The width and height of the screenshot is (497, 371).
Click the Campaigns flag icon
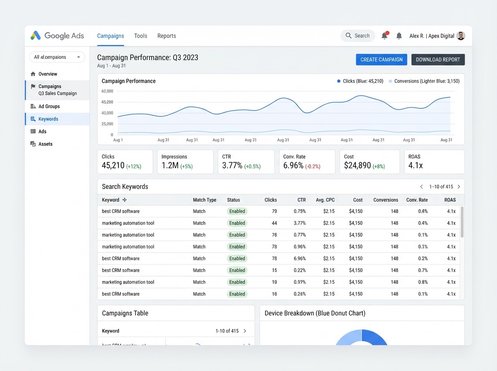[x=33, y=87]
